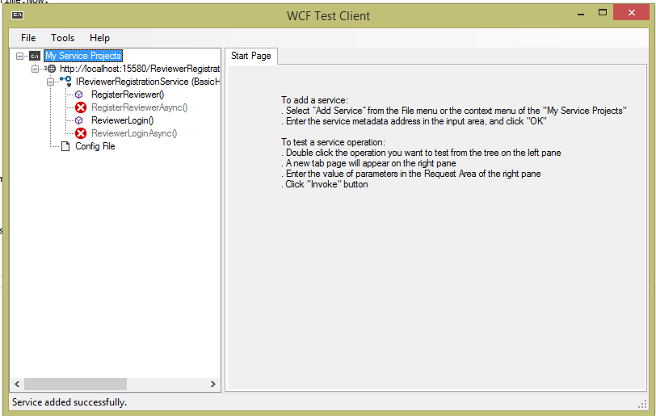Minimize the WCF Test Client window
The height and width of the screenshot is (416, 656).
coord(581,14)
